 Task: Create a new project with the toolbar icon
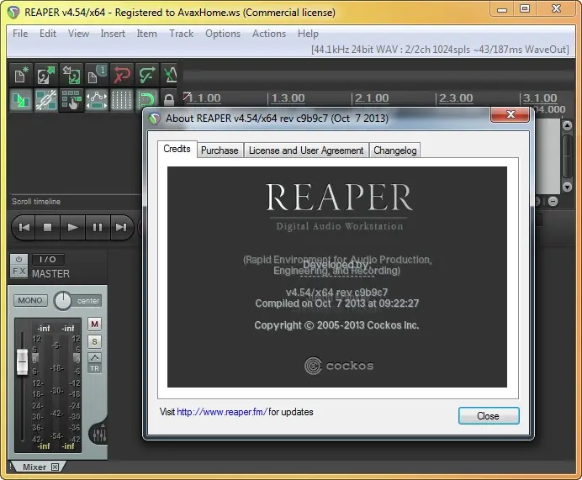pos(21,75)
